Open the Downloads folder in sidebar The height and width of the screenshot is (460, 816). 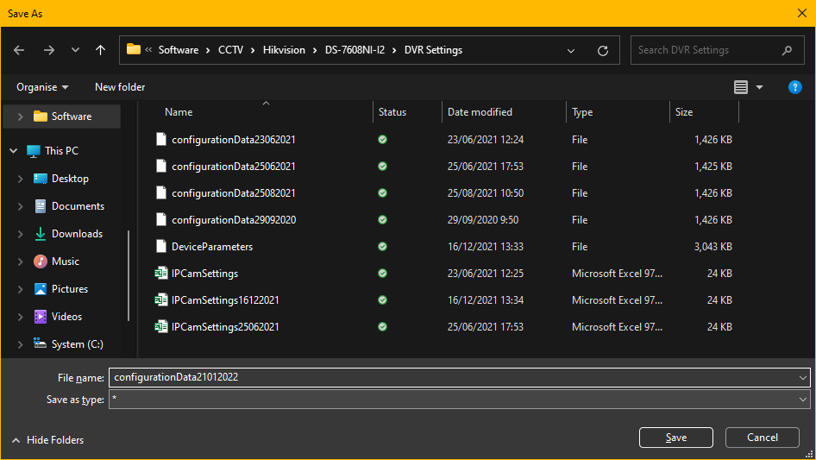pyautogui.click(x=77, y=234)
